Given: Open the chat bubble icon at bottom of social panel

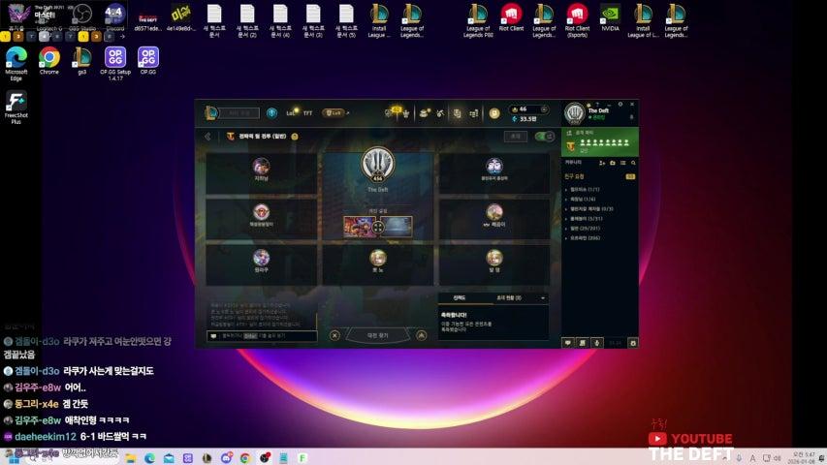Looking at the screenshot, I should click(568, 342).
